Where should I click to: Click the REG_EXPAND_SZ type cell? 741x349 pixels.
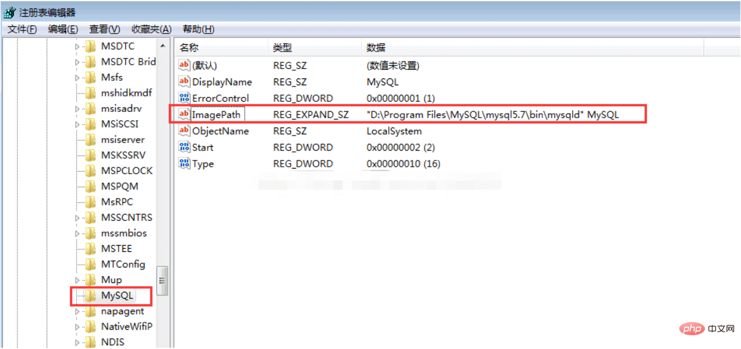(x=311, y=114)
